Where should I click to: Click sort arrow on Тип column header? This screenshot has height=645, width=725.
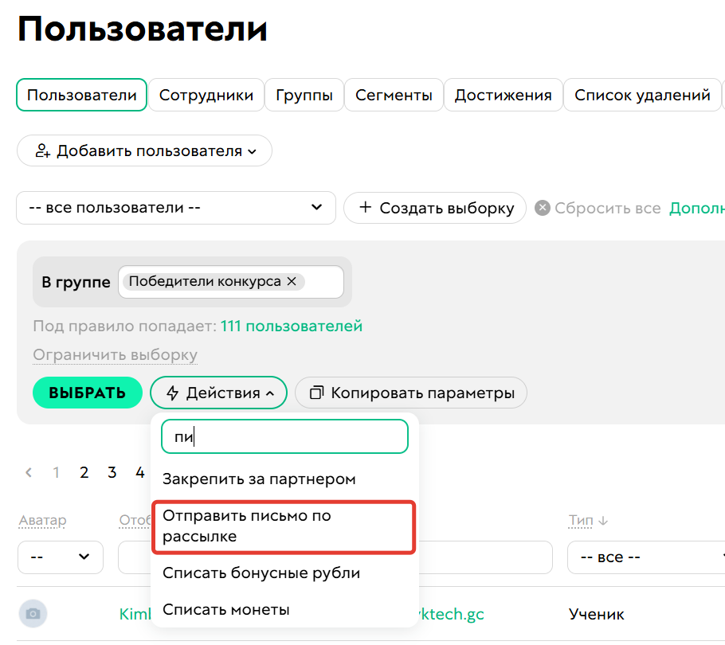tap(602, 519)
